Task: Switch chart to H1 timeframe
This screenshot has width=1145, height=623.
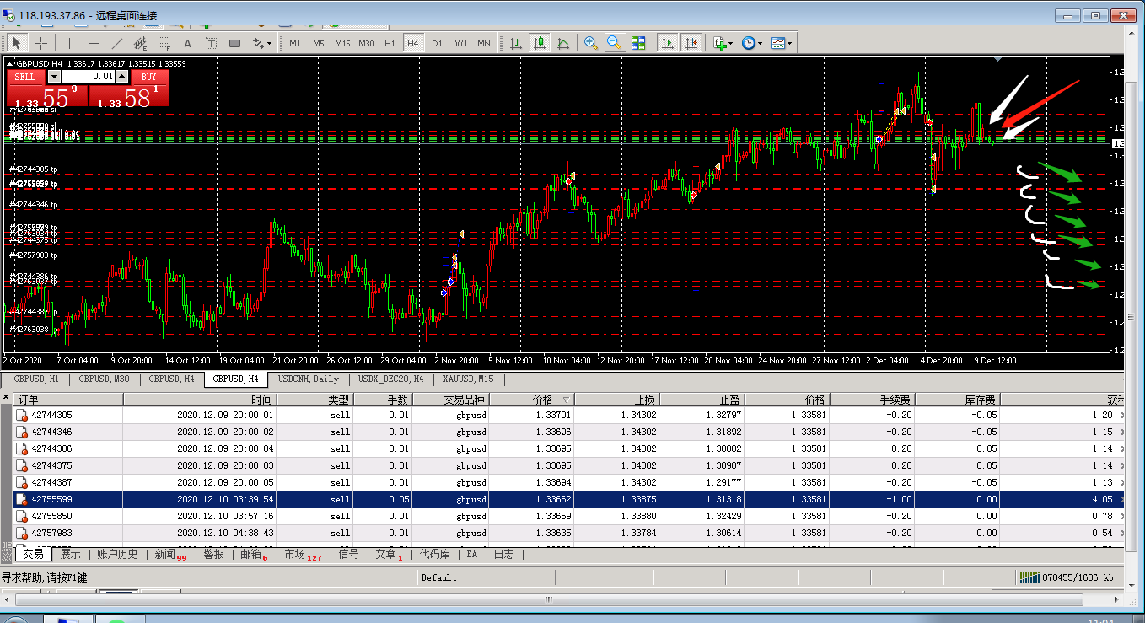Action: [390, 43]
